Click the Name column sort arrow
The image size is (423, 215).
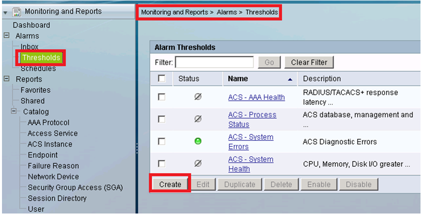(290, 79)
